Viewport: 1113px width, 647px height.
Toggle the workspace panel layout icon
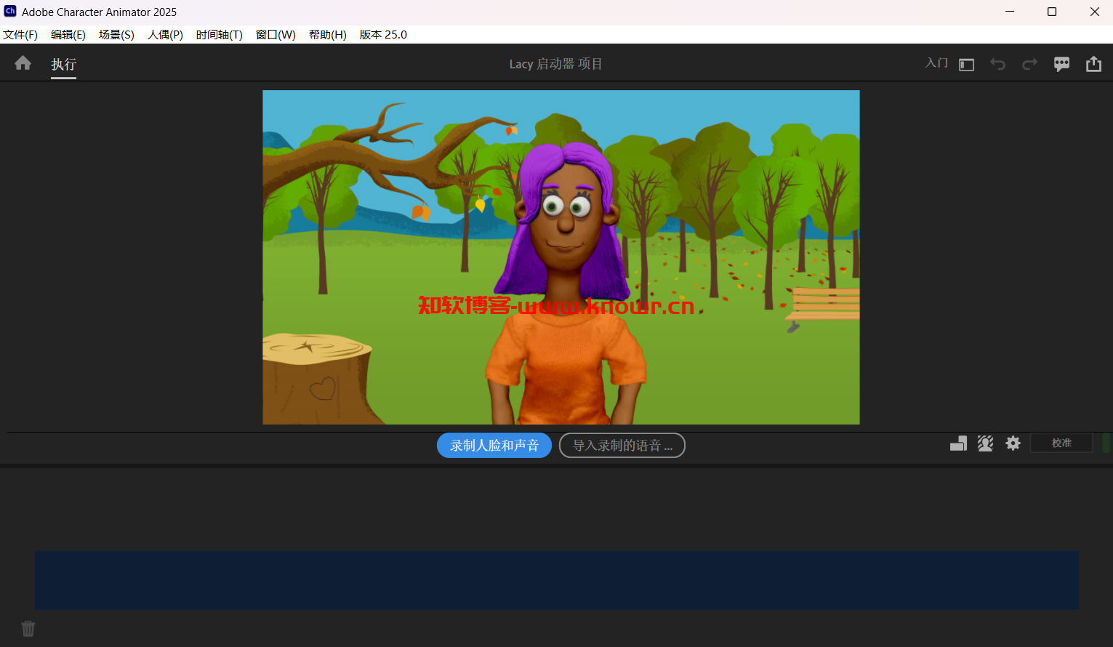tap(966, 65)
